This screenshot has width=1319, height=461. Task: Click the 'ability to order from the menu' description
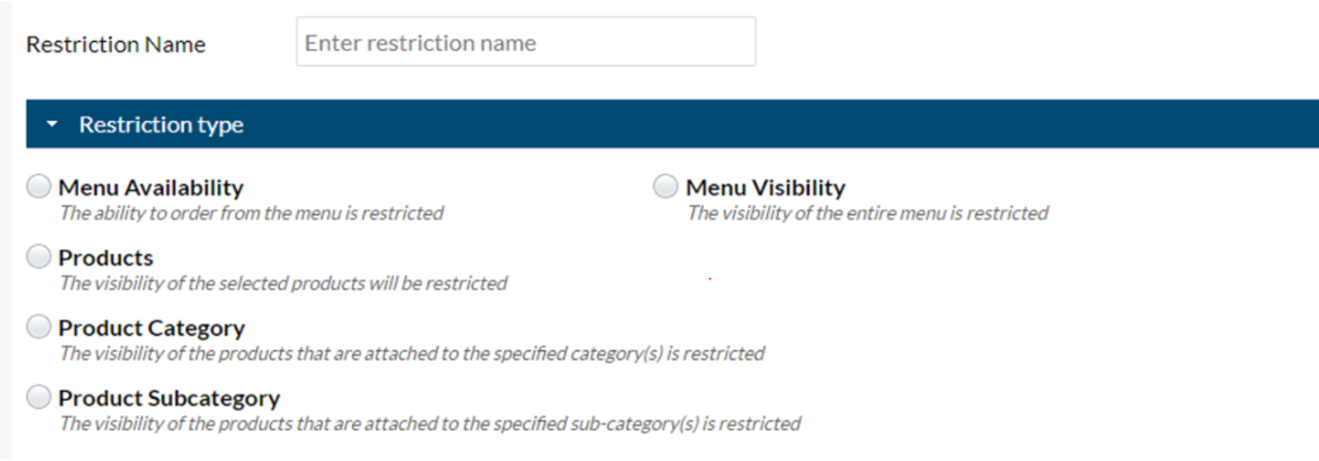coord(251,213)
